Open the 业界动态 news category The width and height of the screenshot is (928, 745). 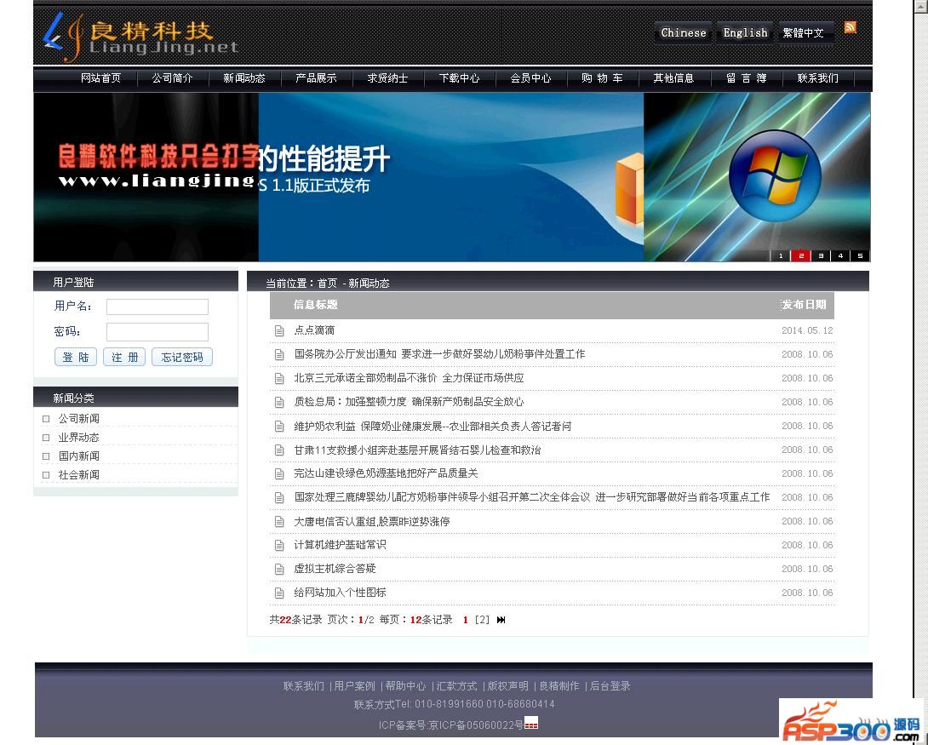78,438
